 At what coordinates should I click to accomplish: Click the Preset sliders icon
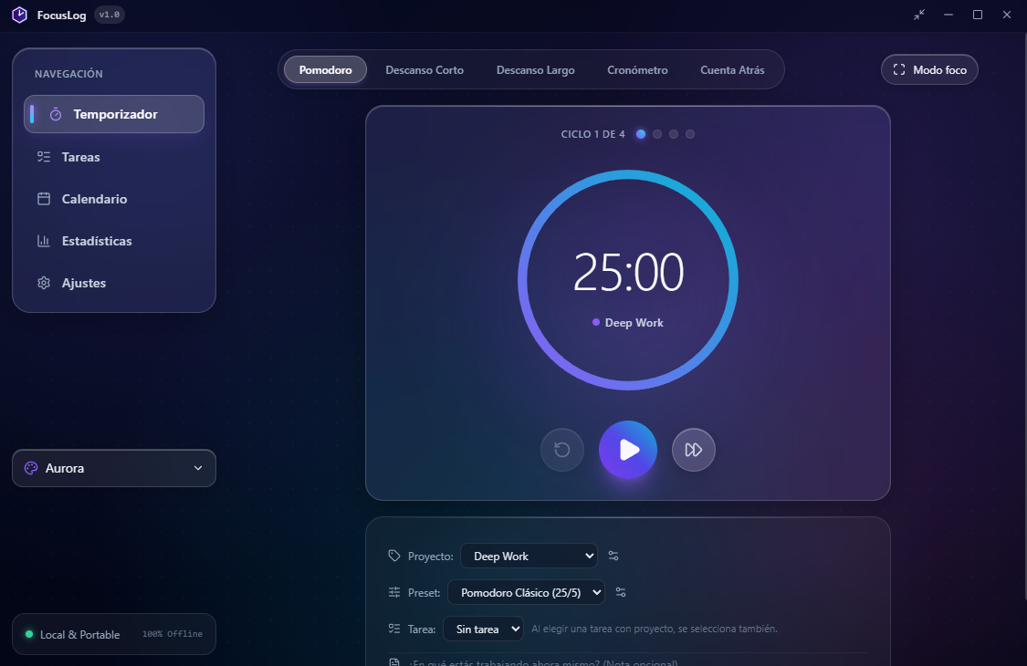coord(394,593)
